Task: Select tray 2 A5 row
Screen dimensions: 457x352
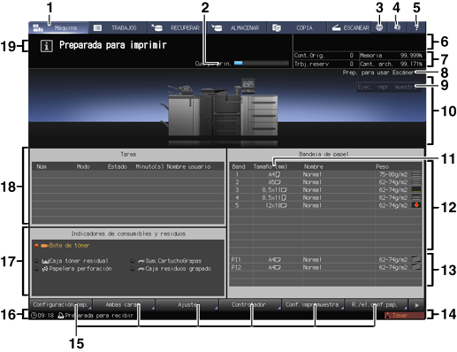Action: pyautogui.click(x=325, y=182)
